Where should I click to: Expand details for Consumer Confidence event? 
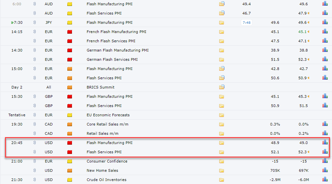pos(222,161)
